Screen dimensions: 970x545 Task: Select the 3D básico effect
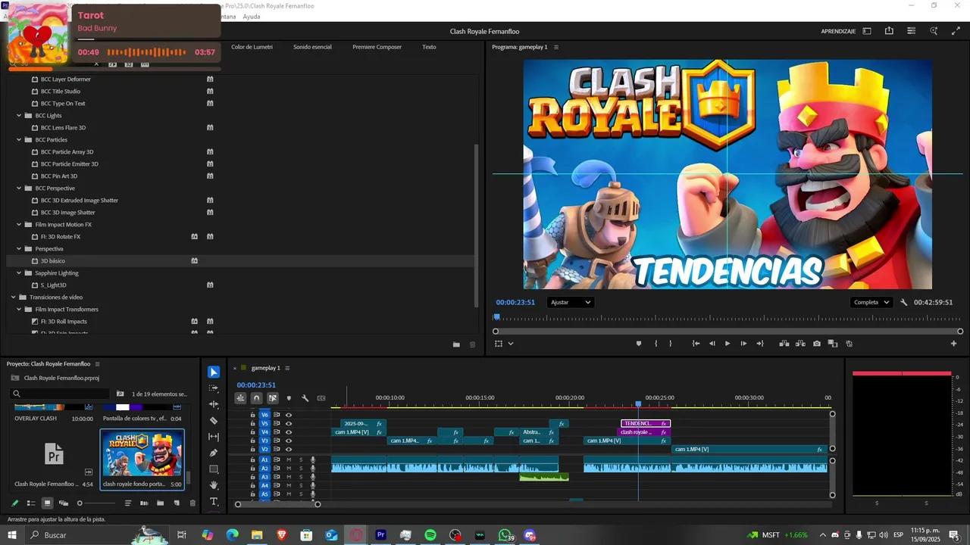pos(53,261)
